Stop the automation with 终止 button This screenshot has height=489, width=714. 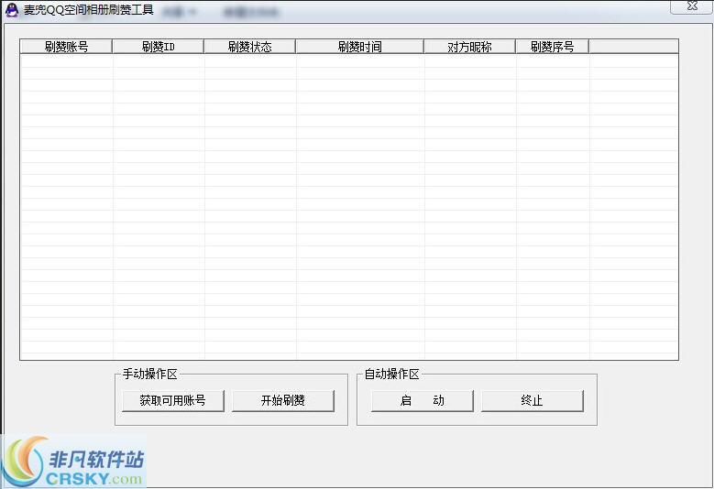click(533, 401)
